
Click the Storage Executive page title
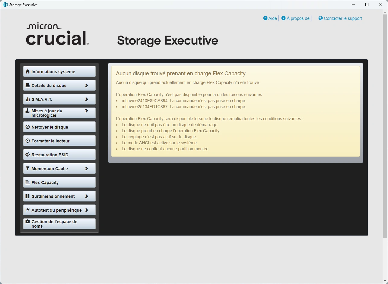point(167,40)
